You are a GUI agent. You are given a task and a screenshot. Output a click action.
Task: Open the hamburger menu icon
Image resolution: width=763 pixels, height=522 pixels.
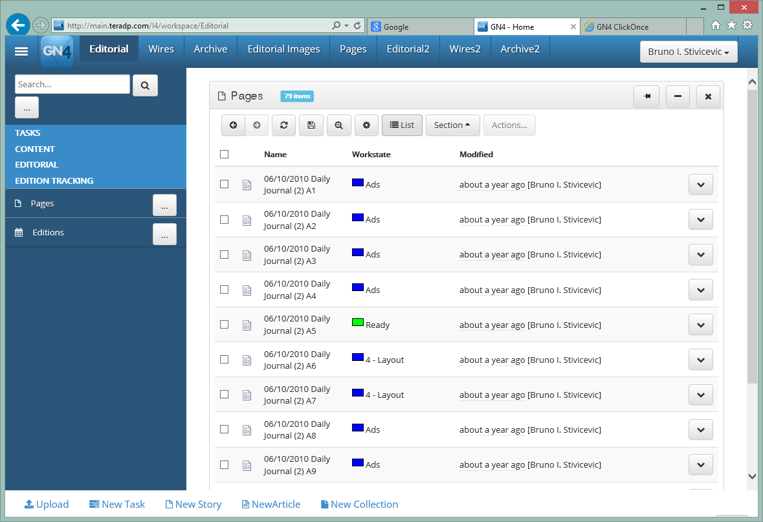tap(21, 52)
